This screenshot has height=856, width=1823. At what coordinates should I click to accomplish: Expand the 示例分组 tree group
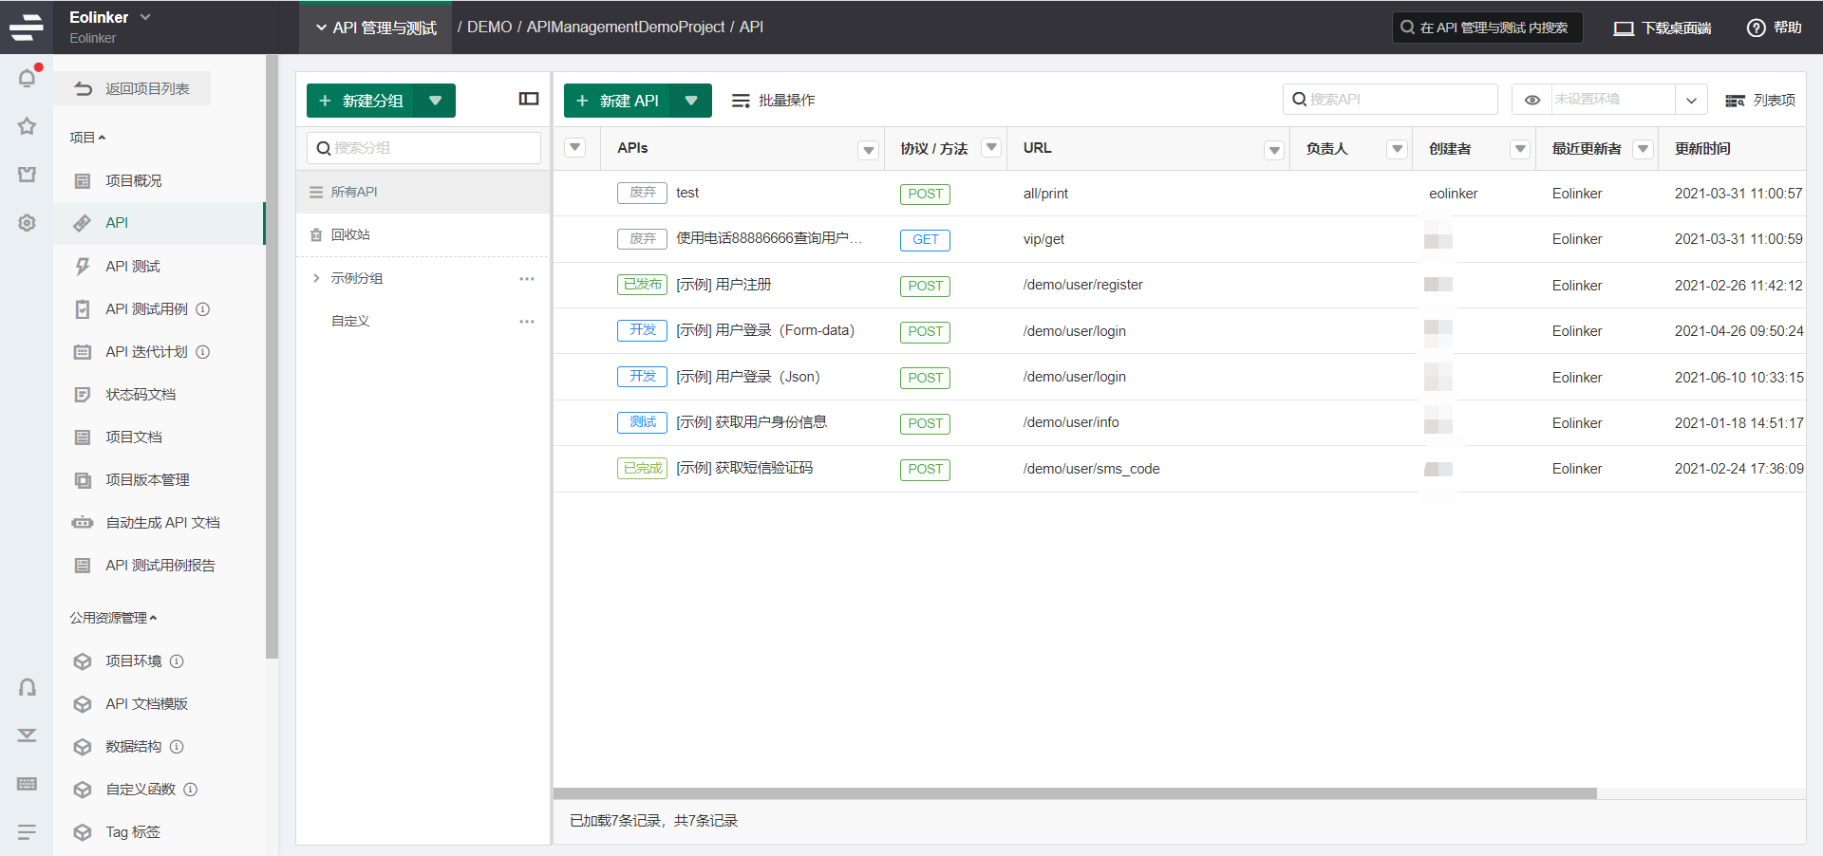tap(316, 278)
